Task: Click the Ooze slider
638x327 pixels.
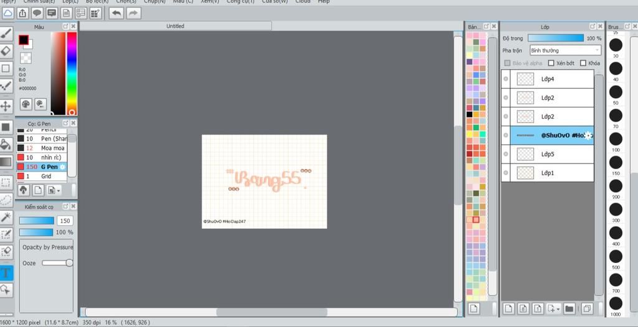Action: tap(57, 263)
